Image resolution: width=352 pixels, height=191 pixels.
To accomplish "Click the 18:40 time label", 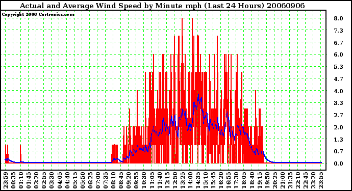I will pyautogui.click(x=252, y=180).
